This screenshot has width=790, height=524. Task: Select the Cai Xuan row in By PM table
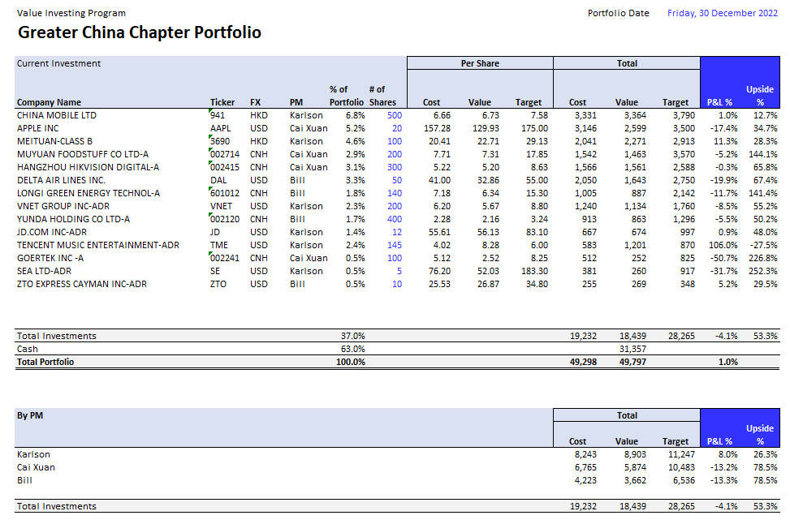point(36,467)
